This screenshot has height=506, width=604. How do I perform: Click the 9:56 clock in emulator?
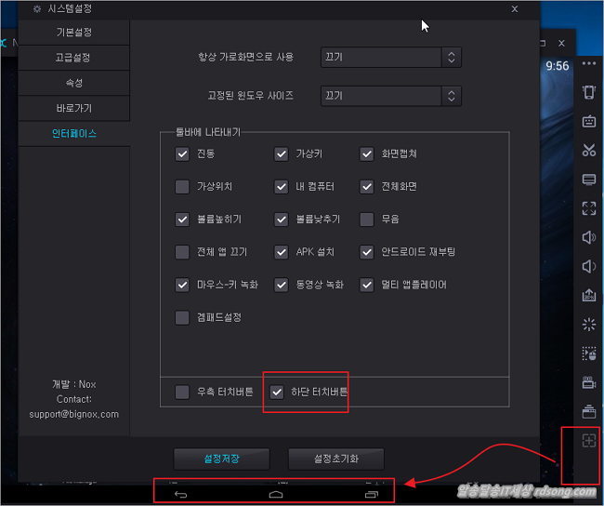(x=557, y=66)
